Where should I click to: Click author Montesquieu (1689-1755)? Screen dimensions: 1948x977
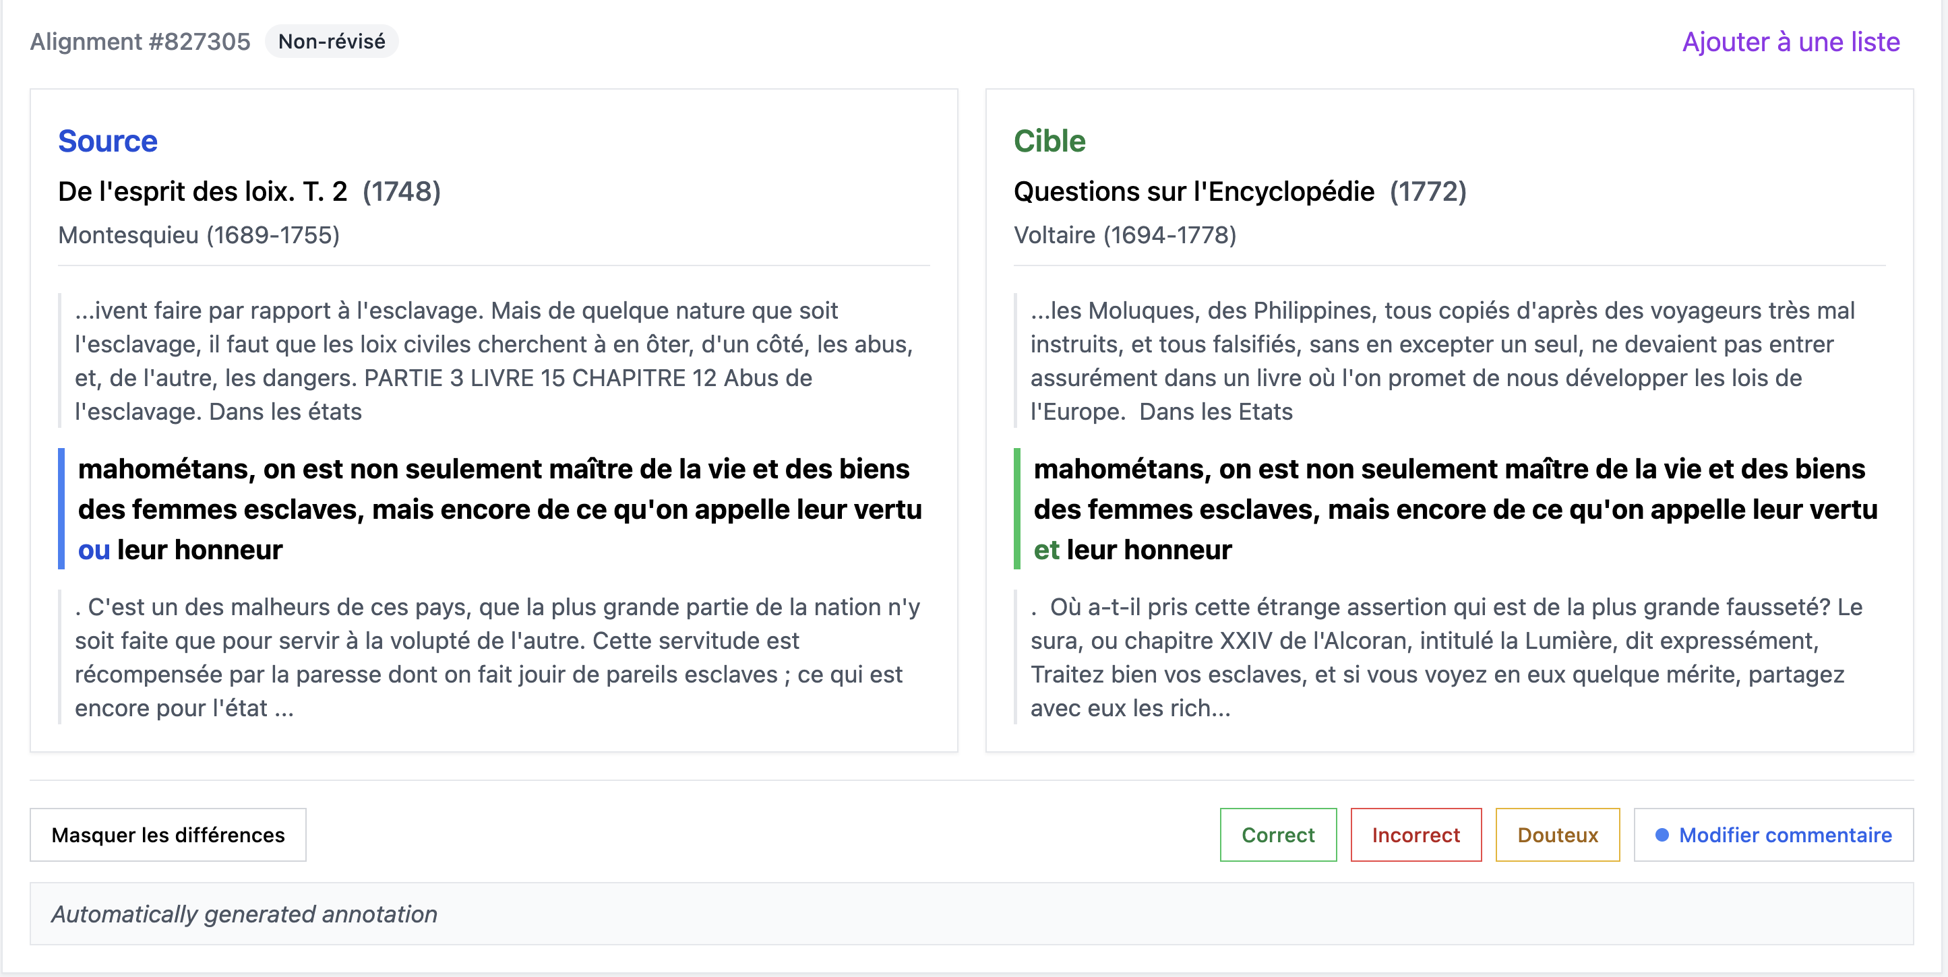coord(199,235)
